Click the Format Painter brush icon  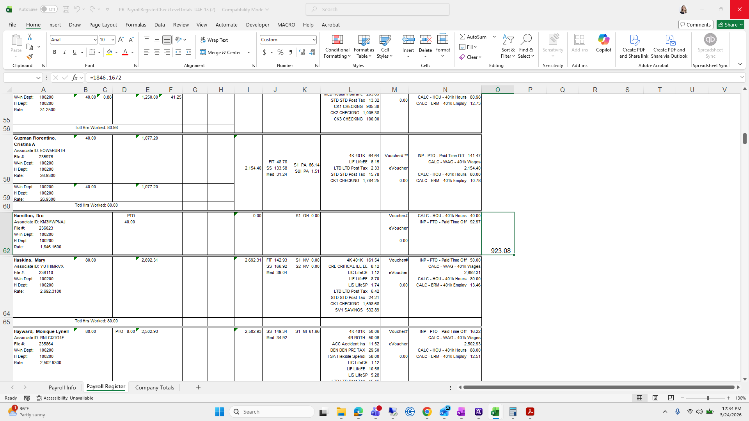click(30, 57)
